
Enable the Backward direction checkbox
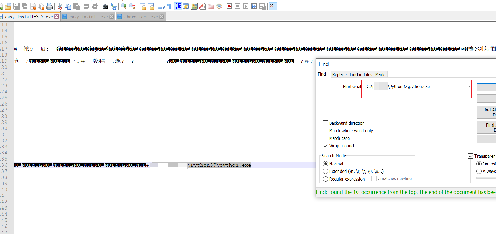point(325,123)
